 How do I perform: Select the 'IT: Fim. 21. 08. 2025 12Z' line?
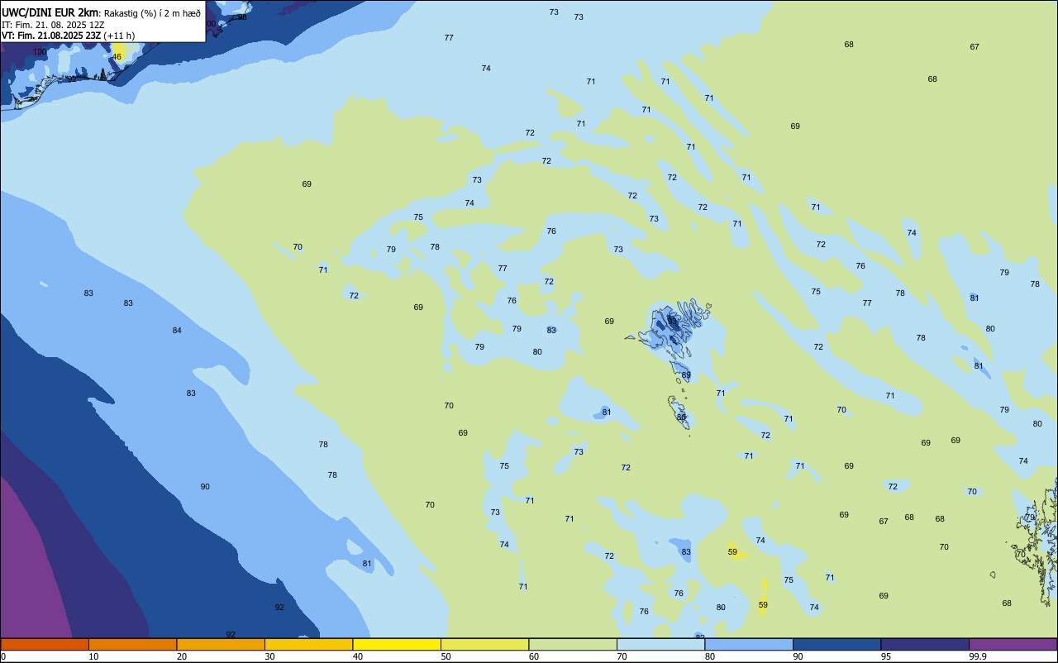pyautogui.click(x=53, y=25)
